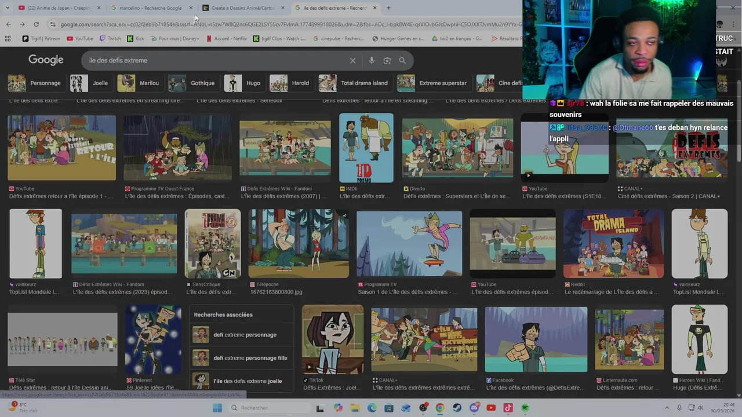Open the Kick bookmark
The height and width of the screenshot is (417, 742).
136,39
